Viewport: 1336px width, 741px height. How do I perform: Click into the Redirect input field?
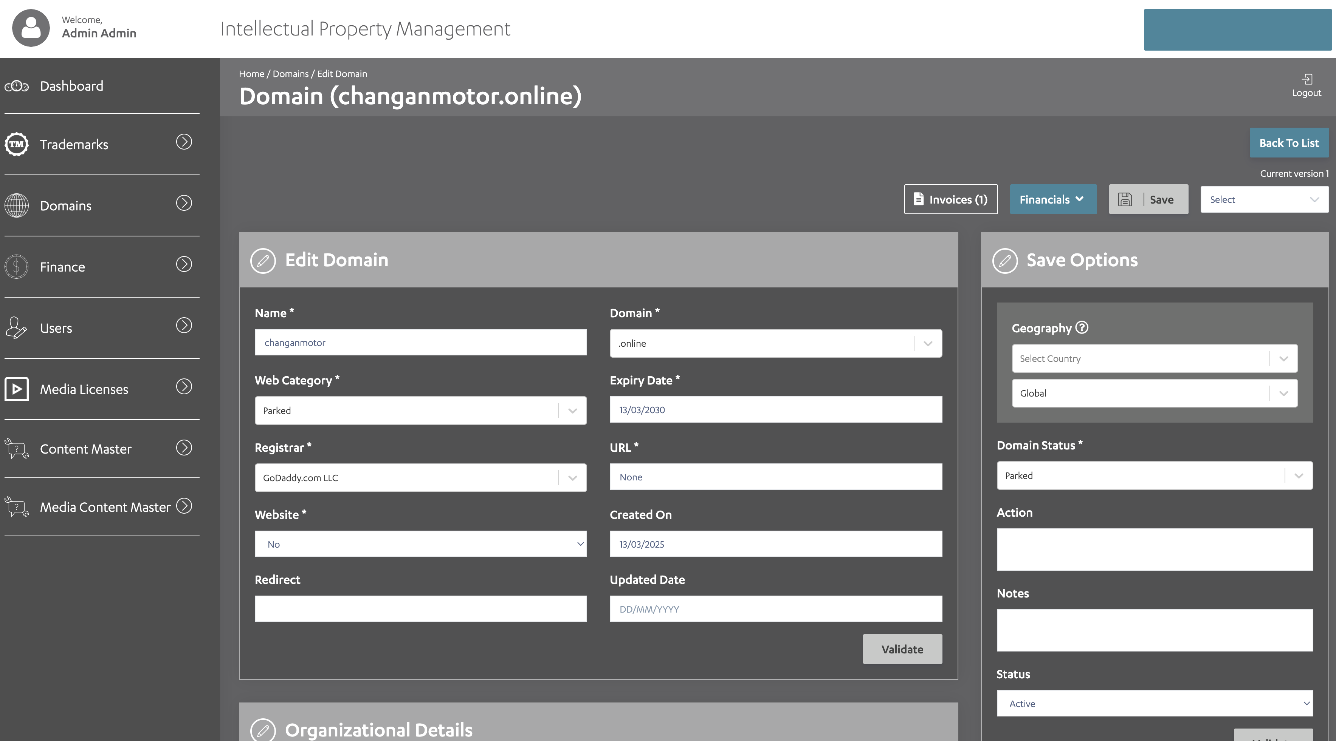point(420,609)
